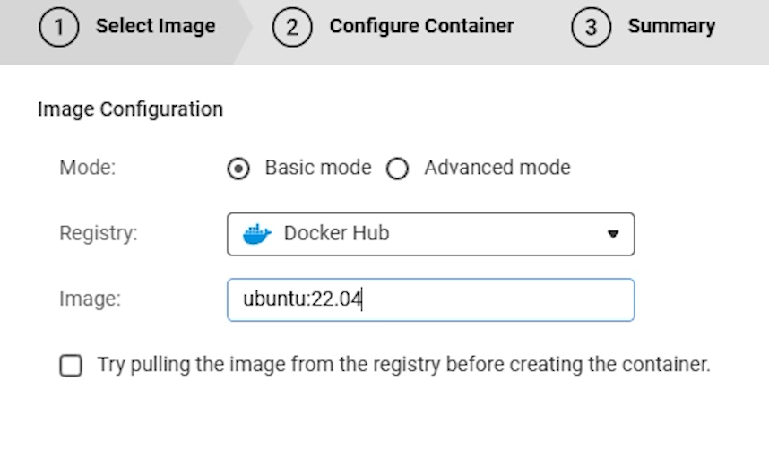Click the step 1 circle number icon
The height and width of the screenshot is (459, 769).
pos(58,27)
